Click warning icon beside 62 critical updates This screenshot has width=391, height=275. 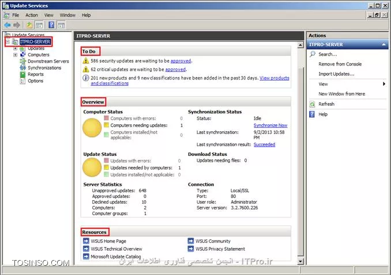[x=86, y=69]
